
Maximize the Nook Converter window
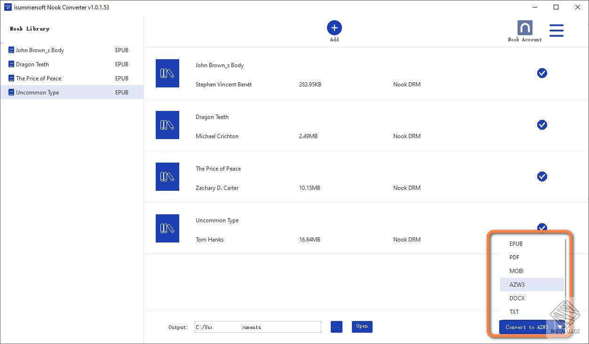click(x=556, y=7)
